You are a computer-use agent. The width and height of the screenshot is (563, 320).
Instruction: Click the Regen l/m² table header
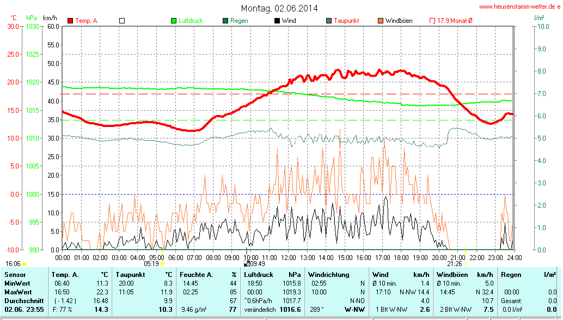[528, 275]
